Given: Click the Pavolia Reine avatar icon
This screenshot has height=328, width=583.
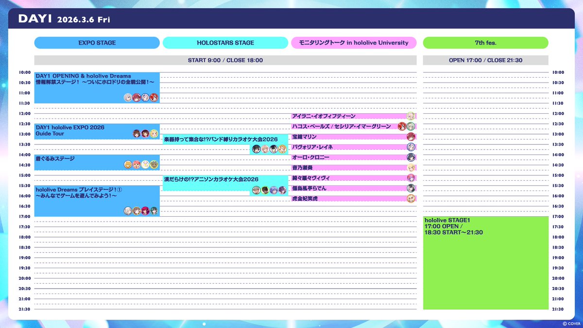Looking at the screenshot, I should pyautogui.click(x=411, y=147).
